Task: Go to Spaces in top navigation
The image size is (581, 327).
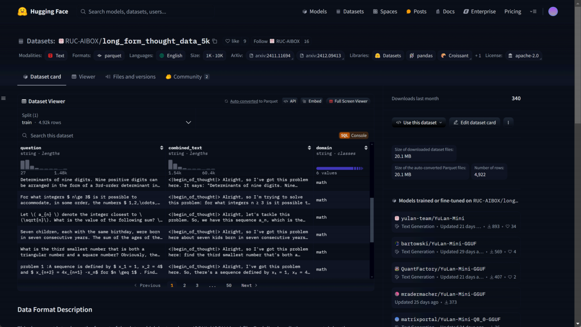Action: tap(385, 11)
